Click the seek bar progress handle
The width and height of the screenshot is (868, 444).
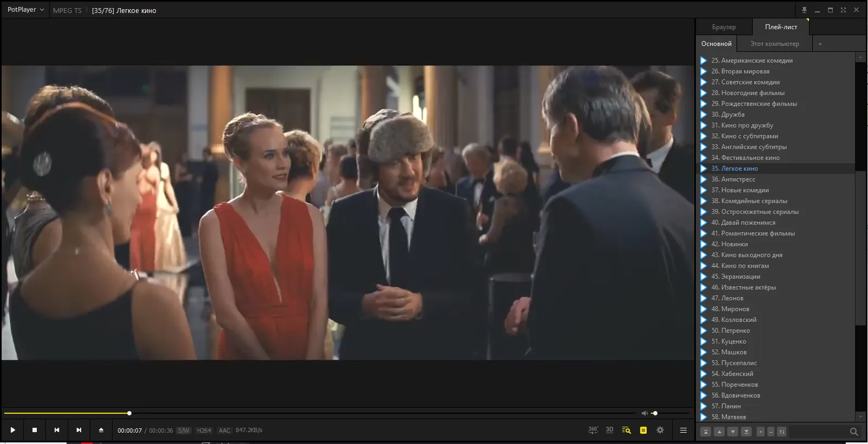coord(129,413)
